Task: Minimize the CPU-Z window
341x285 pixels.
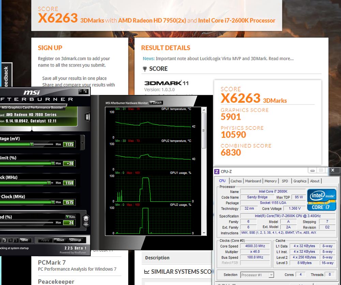Action: (312, 170)
